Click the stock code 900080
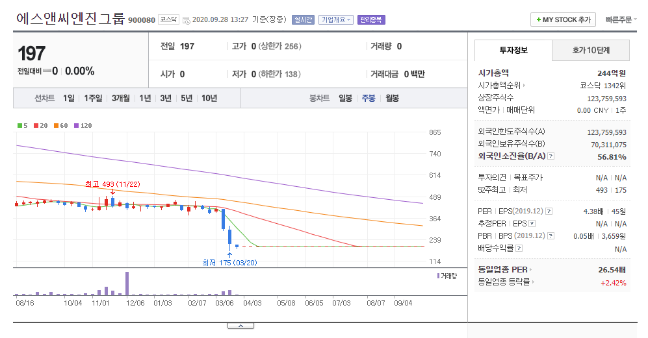 [141, 20]
